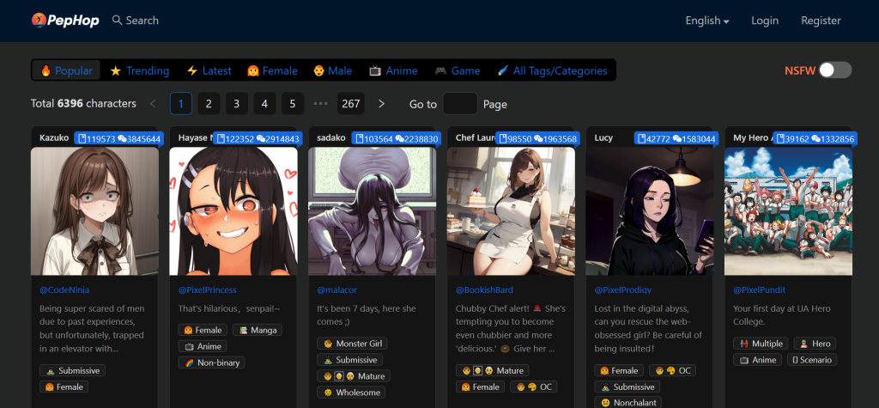
Task: Open sadako character image
Action: [x=373, y=211]
